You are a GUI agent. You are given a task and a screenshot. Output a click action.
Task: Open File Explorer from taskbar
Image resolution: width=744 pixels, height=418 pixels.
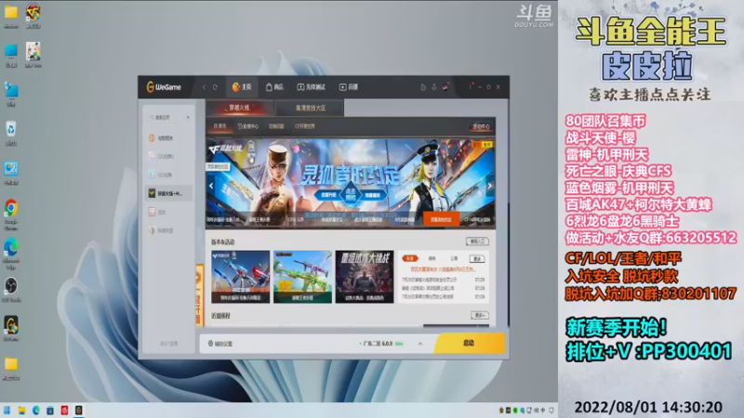[x=21, y=411]
